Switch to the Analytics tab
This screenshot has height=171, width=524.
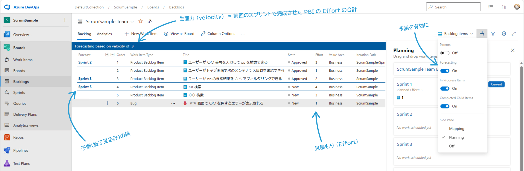click(104, 34)
